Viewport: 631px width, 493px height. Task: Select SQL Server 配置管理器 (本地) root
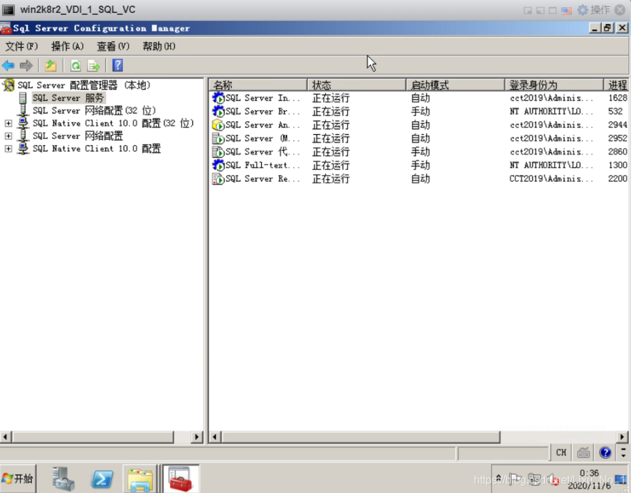click(84, 85)
